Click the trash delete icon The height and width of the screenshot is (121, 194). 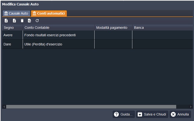(x=22, y=21)
